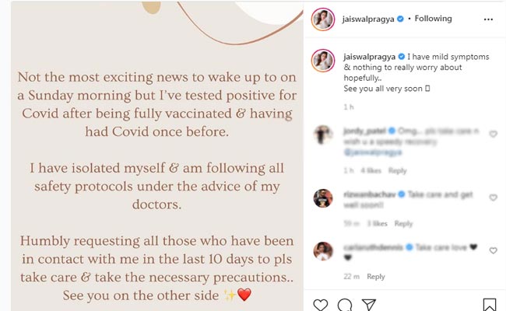Image resolution: width=506 pixels, height=311 pixels.
Task: Reply to carlaruthdennis's comment
Action: [x=376, y=276]
